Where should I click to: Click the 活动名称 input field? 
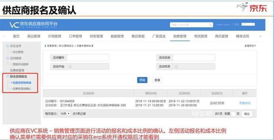[x=194, y=57]
